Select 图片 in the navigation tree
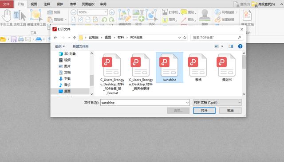 click(x=65, y=66)
